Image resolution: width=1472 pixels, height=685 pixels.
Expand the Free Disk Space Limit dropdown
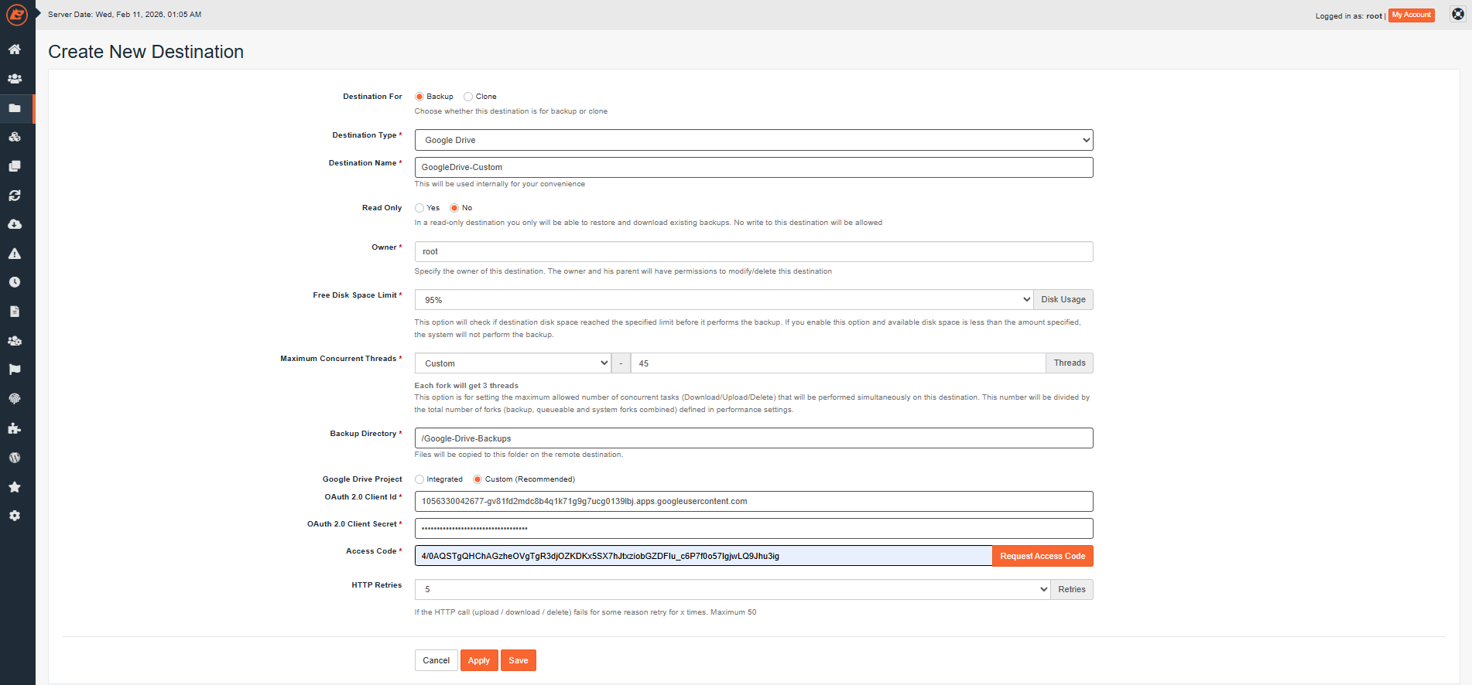(x=724, y=300)
